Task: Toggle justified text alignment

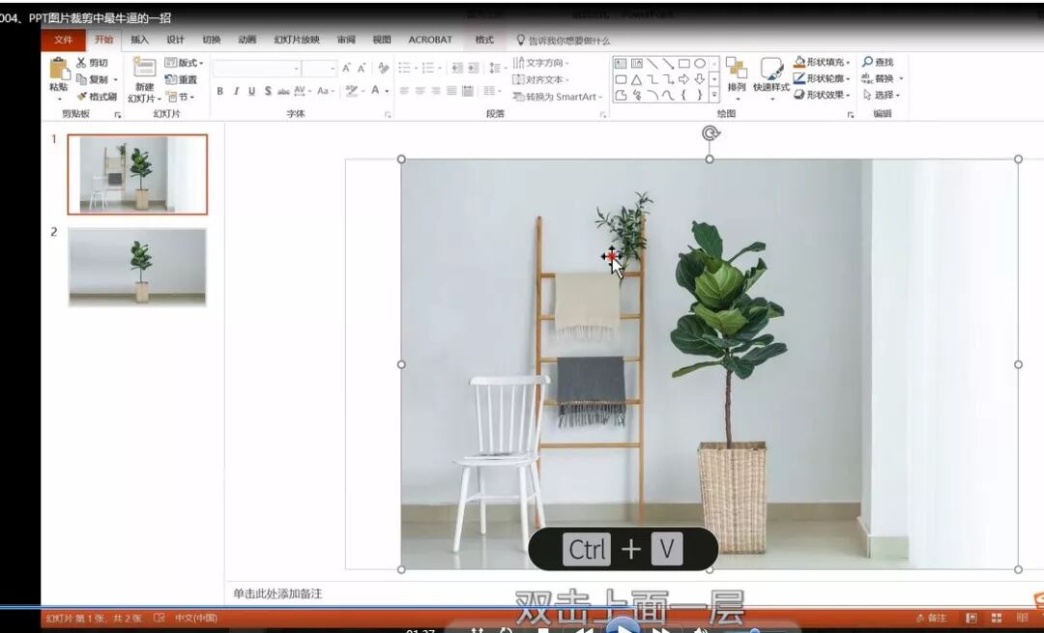Action: (452, 91)
